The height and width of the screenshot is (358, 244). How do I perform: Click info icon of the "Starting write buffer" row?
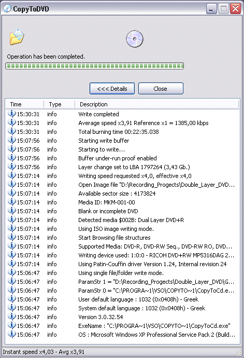(11, 140)
